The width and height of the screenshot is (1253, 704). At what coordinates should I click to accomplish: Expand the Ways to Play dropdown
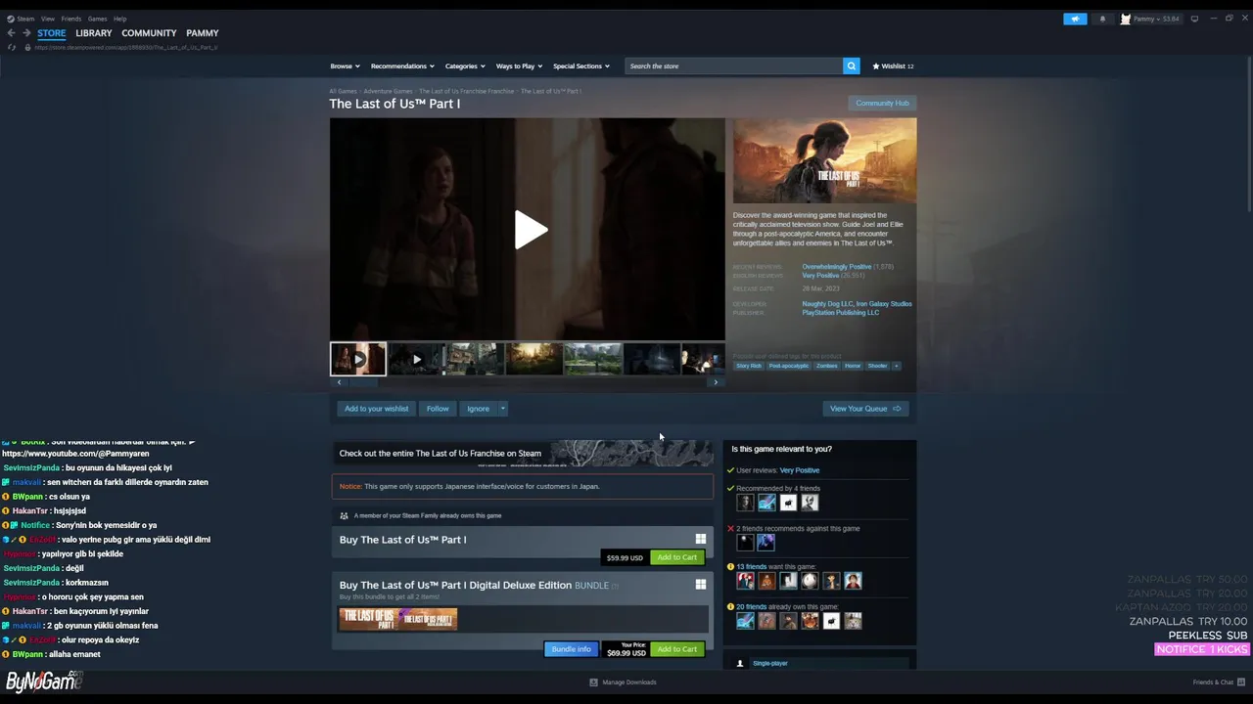[519, 66]
